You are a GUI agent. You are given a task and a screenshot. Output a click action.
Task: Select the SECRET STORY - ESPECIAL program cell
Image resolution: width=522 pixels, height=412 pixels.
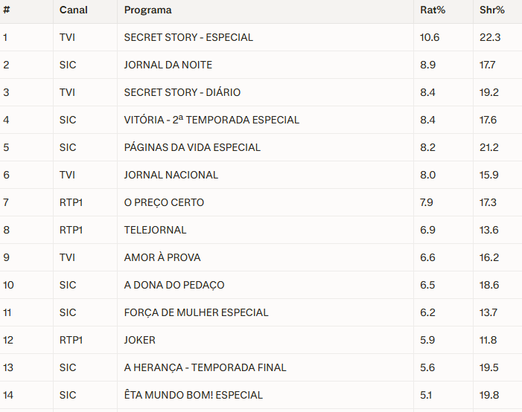pos(188,37)
